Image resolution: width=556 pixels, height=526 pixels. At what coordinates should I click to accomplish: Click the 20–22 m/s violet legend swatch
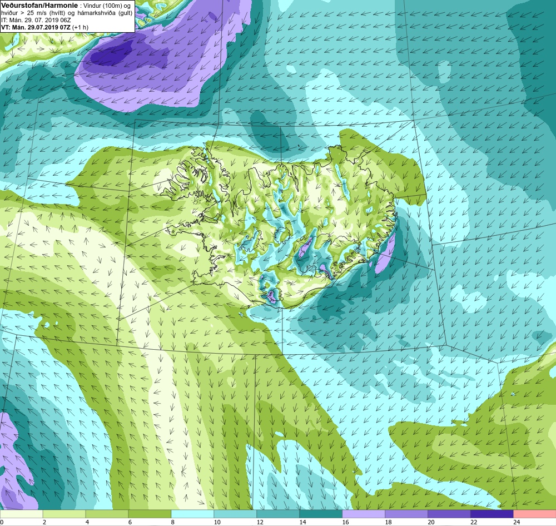(x=449, y=514)
